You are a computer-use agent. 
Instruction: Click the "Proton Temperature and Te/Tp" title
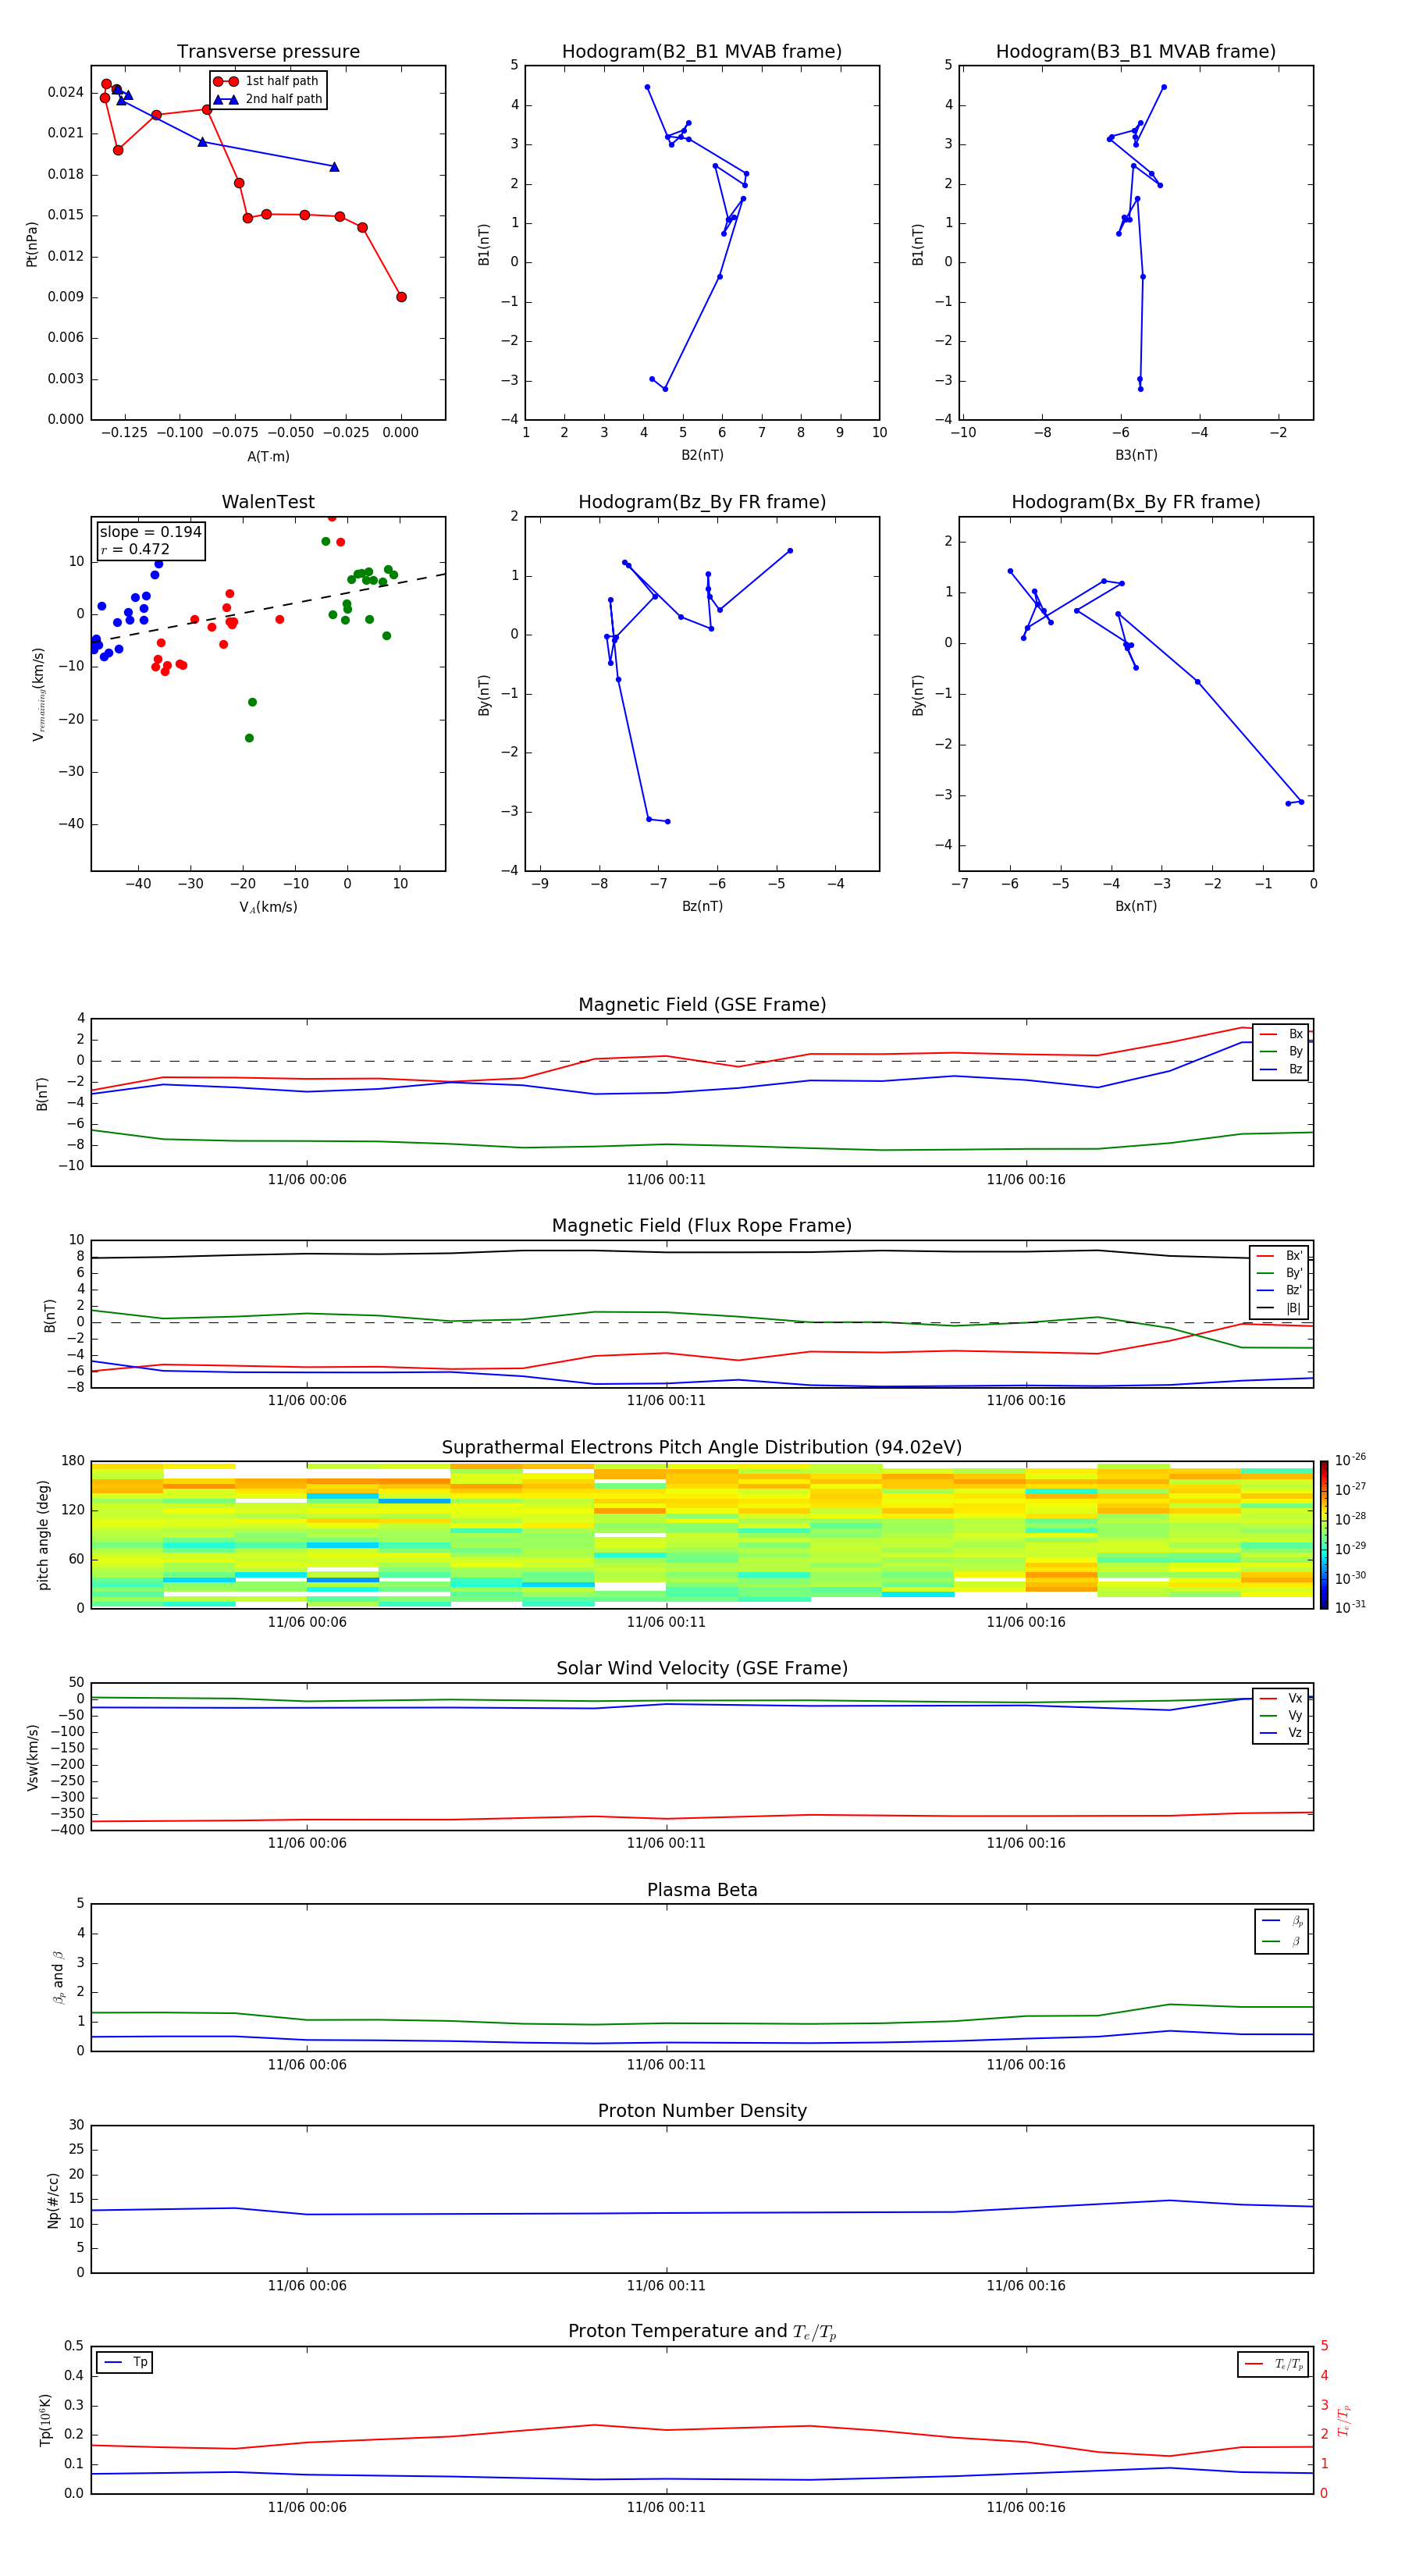[x=702, y=2332]
